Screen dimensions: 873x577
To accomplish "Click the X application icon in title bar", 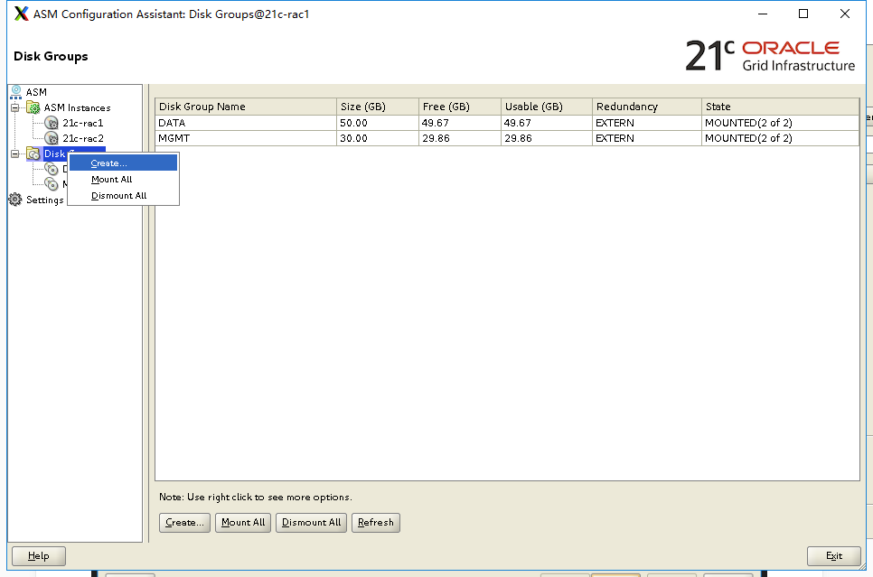I will [21, 14].
